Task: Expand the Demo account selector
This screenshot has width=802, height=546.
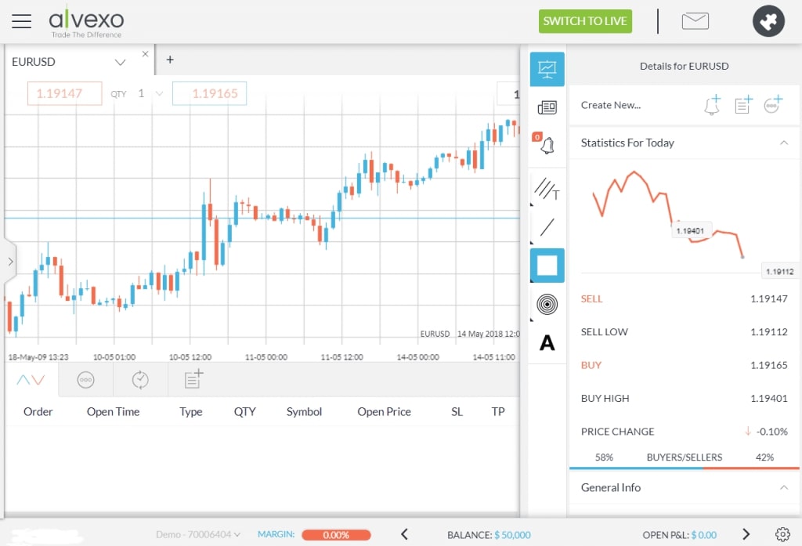Action: pos(197,534)
